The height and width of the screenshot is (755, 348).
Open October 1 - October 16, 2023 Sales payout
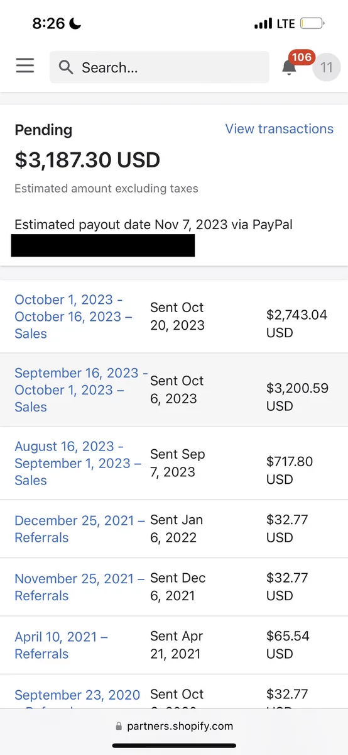[x=73, y=316]
